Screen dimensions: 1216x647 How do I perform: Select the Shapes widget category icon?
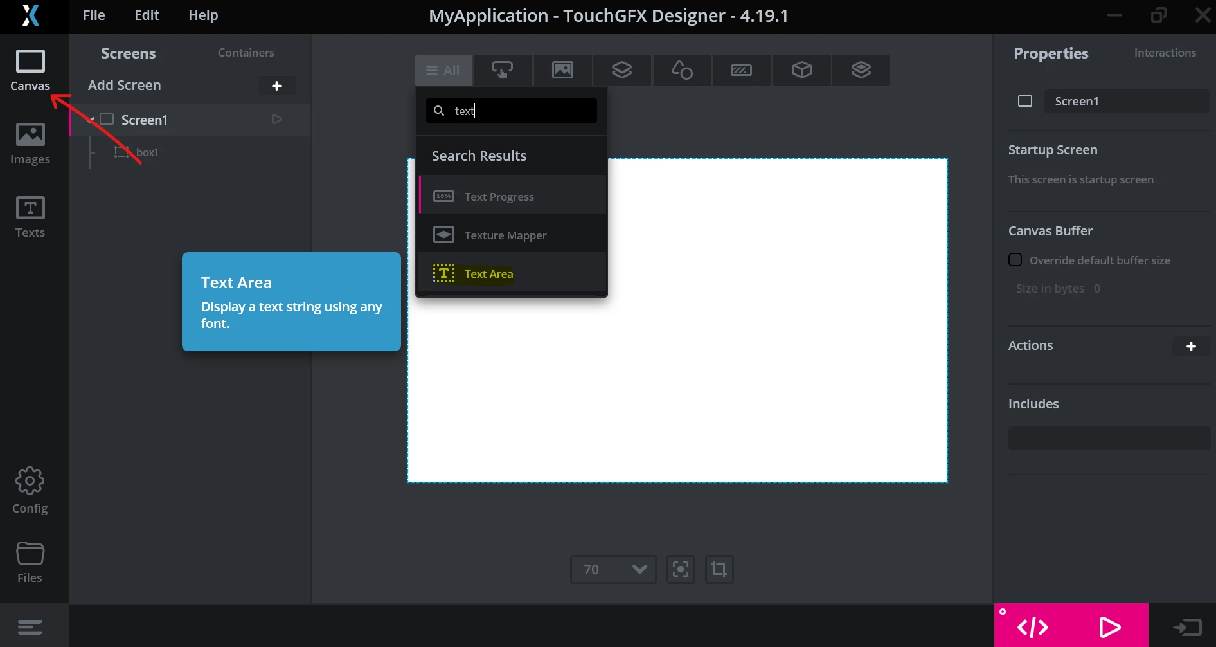tap(682, 70)
